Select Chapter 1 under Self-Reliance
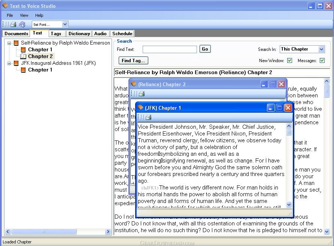The width and height of the screenshot is (334, 246). 40,50
